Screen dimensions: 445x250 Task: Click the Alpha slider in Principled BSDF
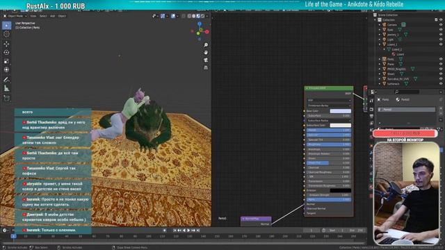pyautogui.click(x=329, y=199)
